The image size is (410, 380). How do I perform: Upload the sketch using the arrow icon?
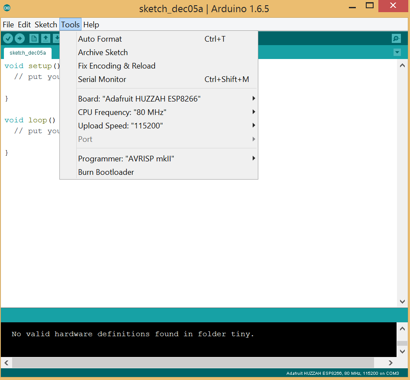pos(20,38)
